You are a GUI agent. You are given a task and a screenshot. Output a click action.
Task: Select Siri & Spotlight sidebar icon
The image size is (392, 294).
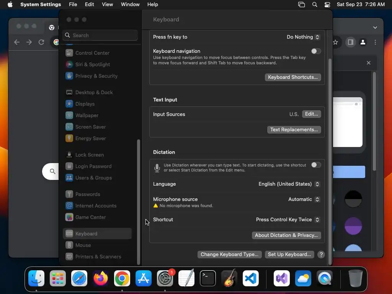(69, 64)
